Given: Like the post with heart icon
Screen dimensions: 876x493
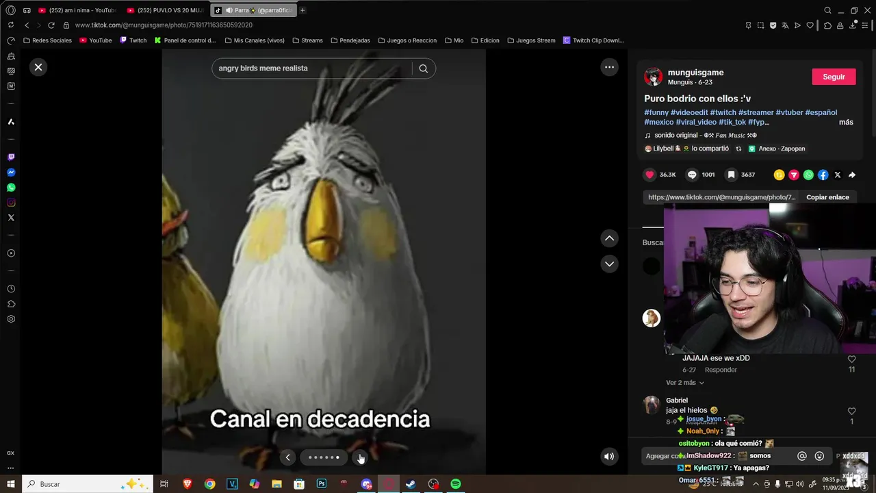Looking at the screenshot, I should point(649,175).
